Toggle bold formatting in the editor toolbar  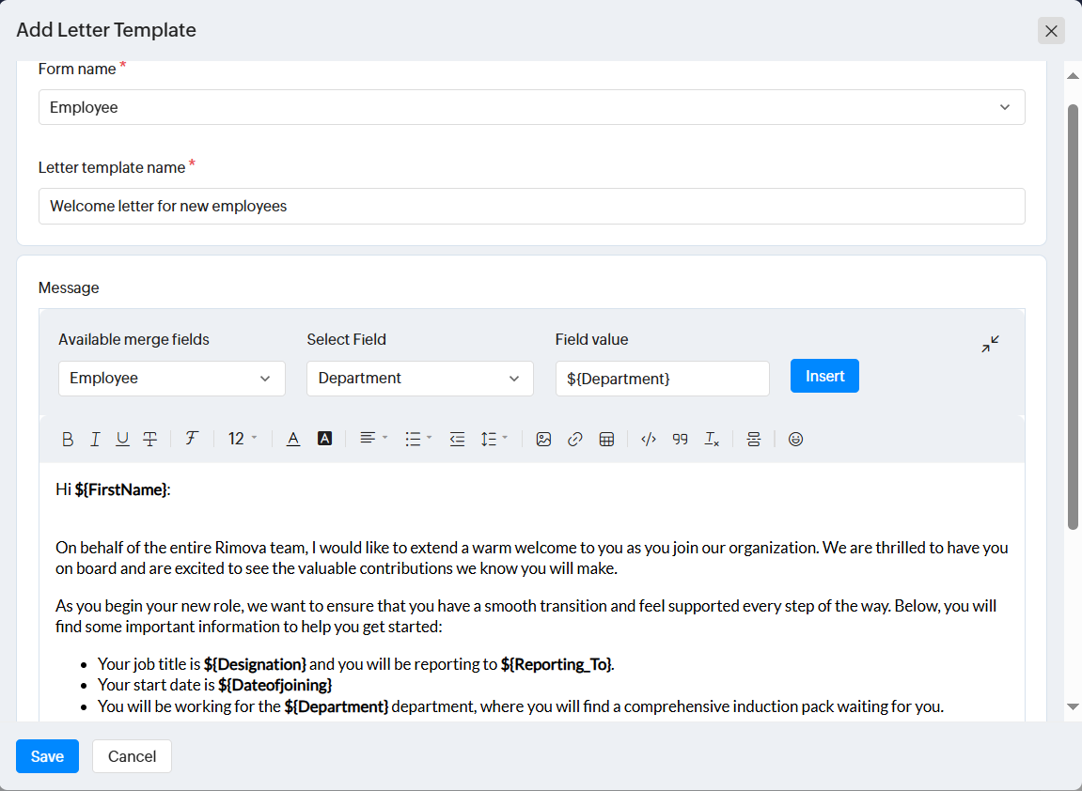[68, 439]
